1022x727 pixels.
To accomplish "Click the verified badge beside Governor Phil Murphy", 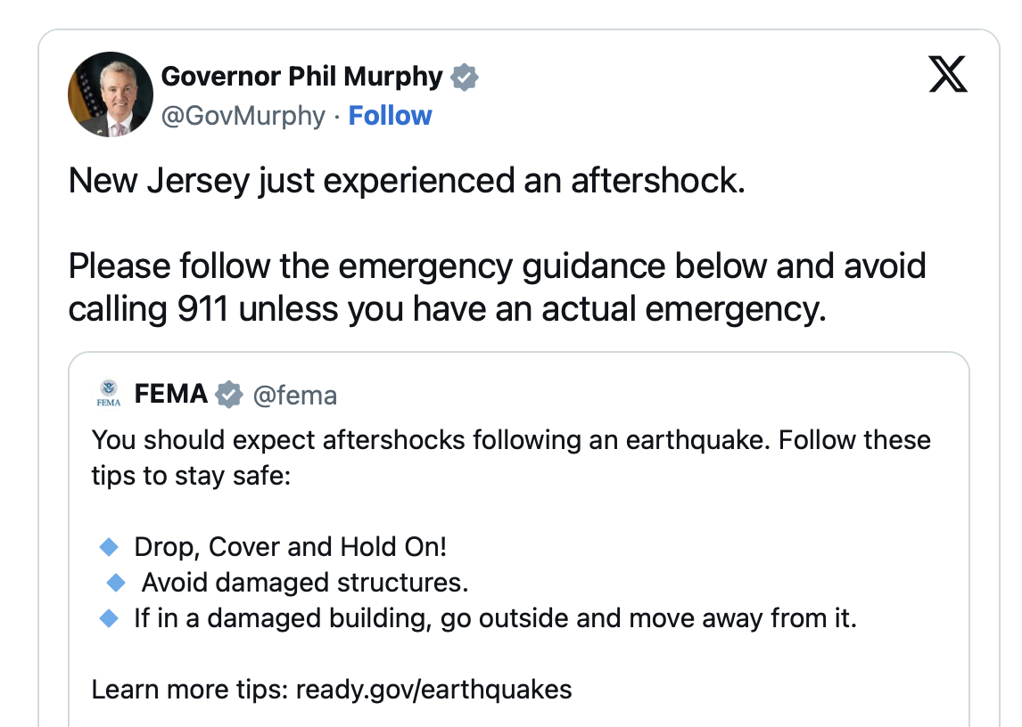I will tap(464, 78).
